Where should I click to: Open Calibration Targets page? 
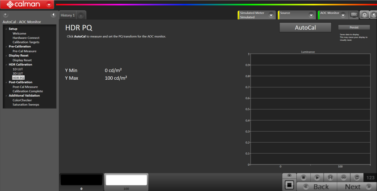[26, 42]
